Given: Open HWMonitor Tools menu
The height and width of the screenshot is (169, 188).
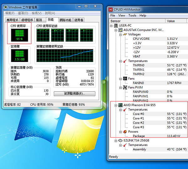Looking at the screenshot, I should tap(132, 15).
